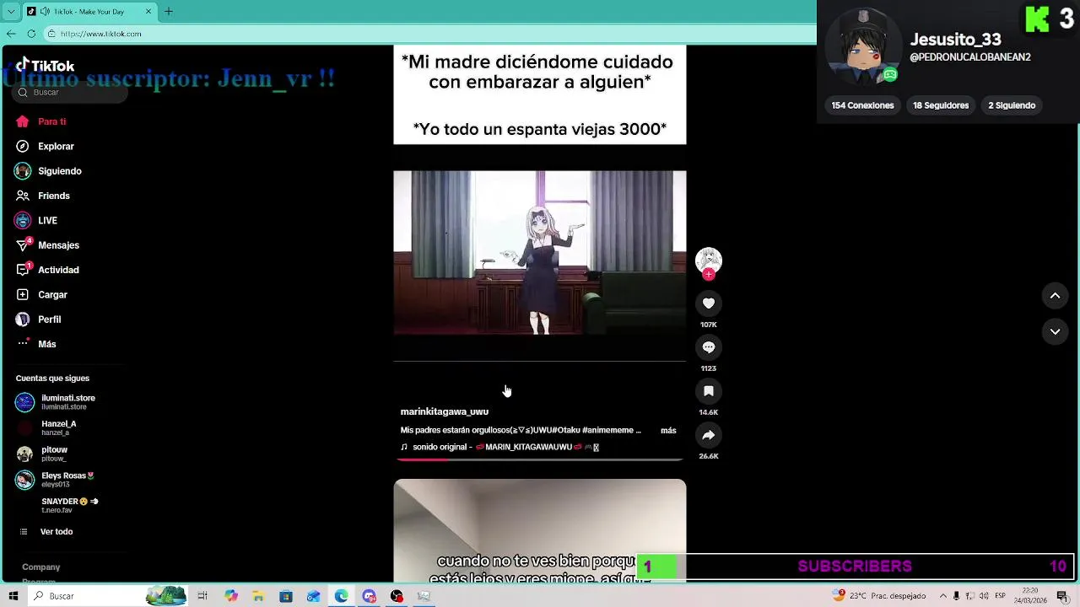Open the Copilot taskbar icon

[231, 596]
